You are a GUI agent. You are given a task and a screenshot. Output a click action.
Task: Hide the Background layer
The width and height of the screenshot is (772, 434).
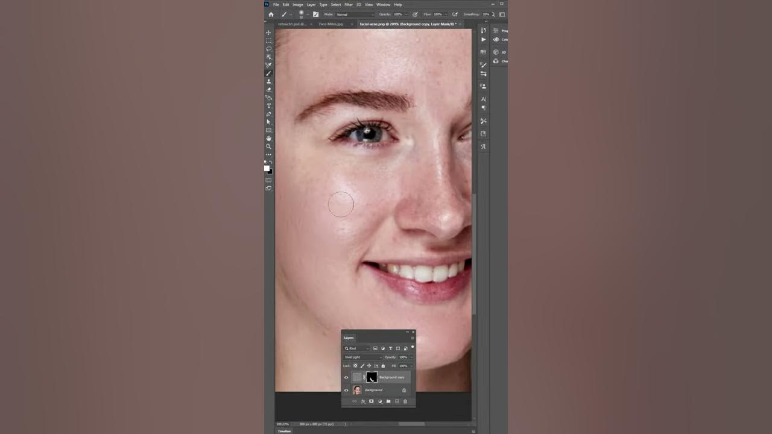(x=346, y=391)
